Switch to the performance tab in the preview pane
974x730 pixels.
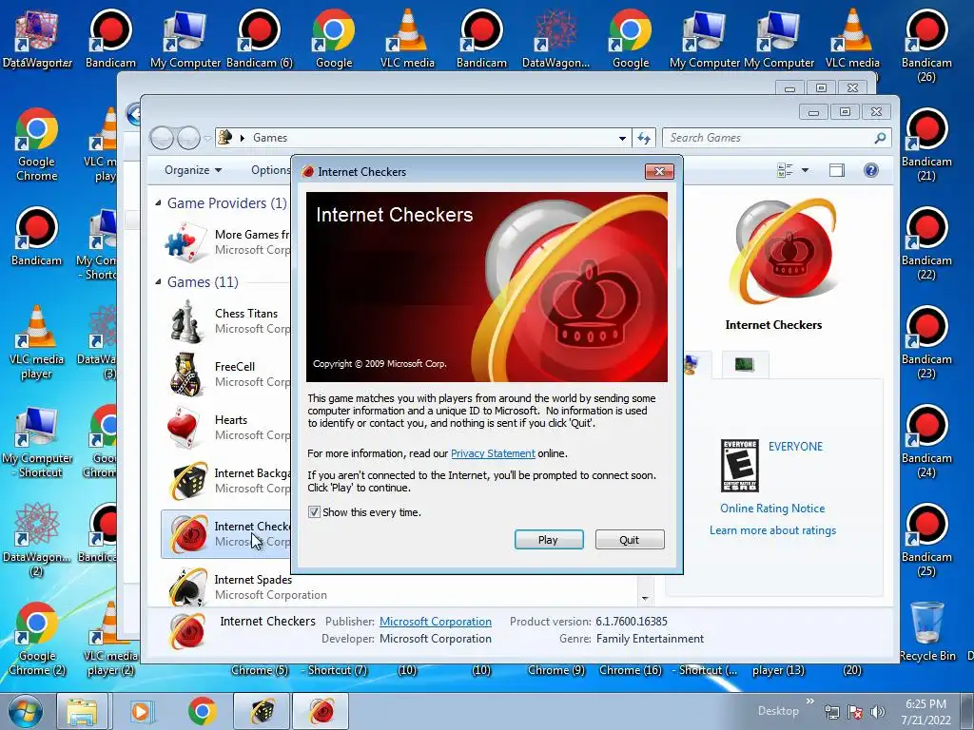[745, 364]
